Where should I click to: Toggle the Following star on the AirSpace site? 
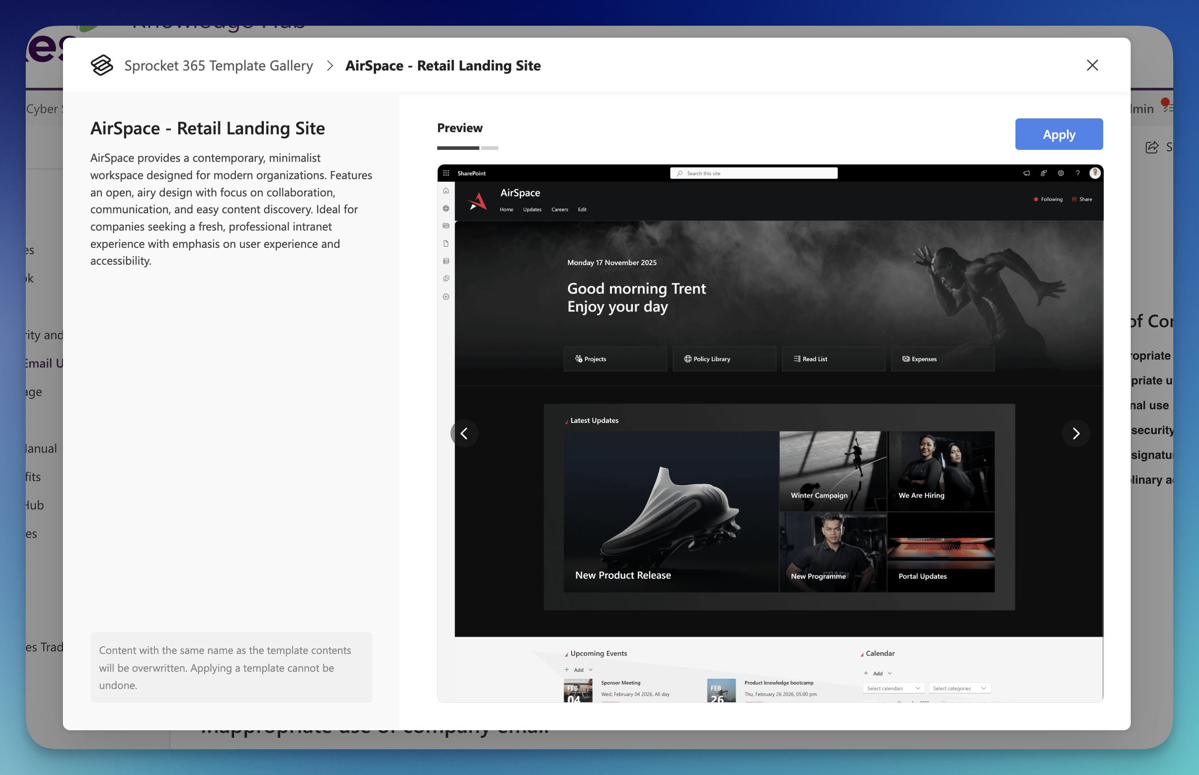click(x=1036, y=199)
